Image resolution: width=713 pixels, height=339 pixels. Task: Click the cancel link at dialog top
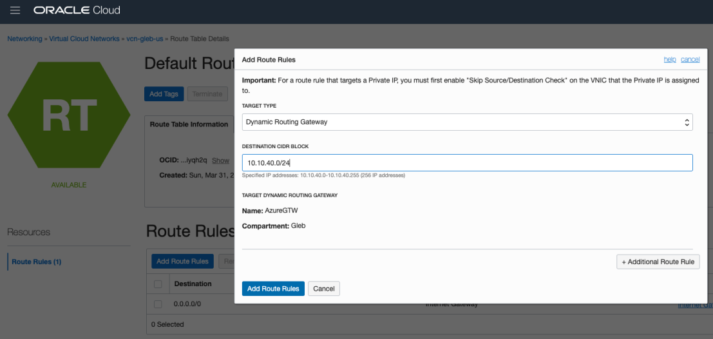point(690,59)
